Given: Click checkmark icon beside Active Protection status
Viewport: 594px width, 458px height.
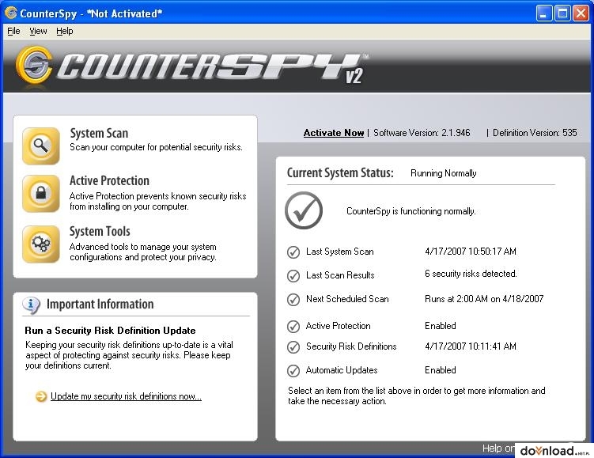Looking at the screenshot, I should (x=293, y=327).
